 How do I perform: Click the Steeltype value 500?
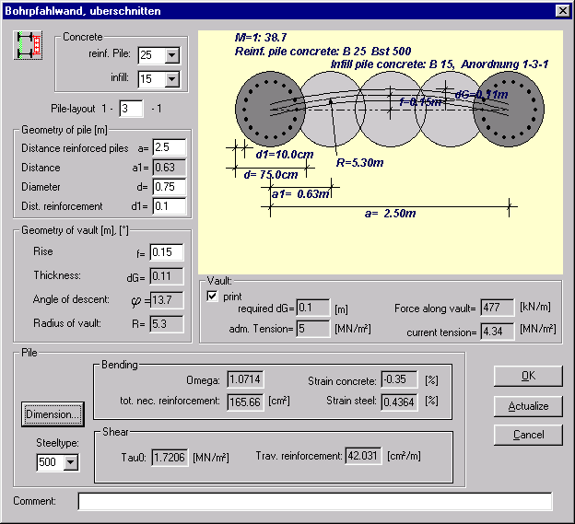coord(50,462)
